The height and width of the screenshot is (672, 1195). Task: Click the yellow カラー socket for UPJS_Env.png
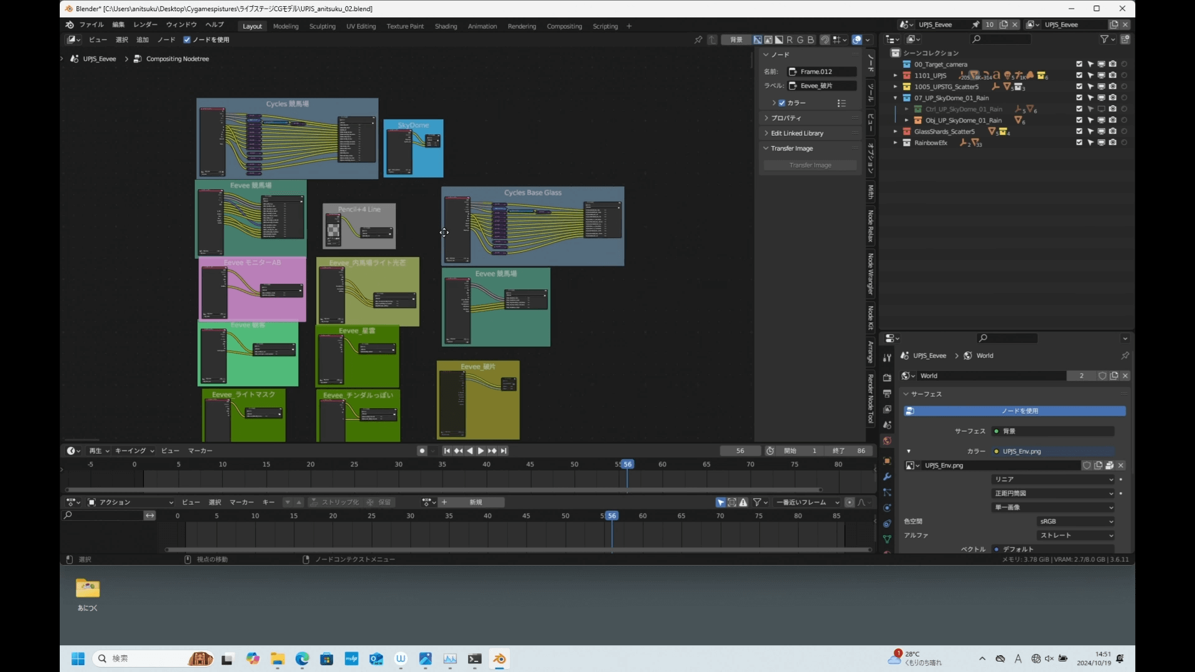pos(996,452)
